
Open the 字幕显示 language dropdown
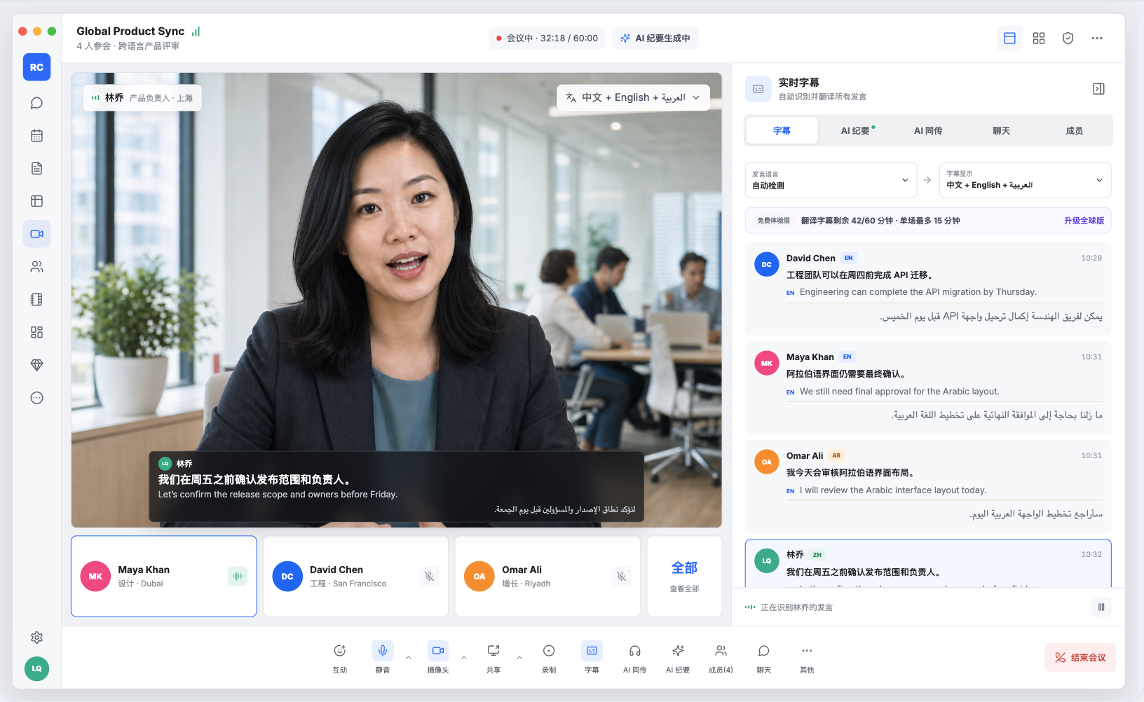coord(1025,180)
